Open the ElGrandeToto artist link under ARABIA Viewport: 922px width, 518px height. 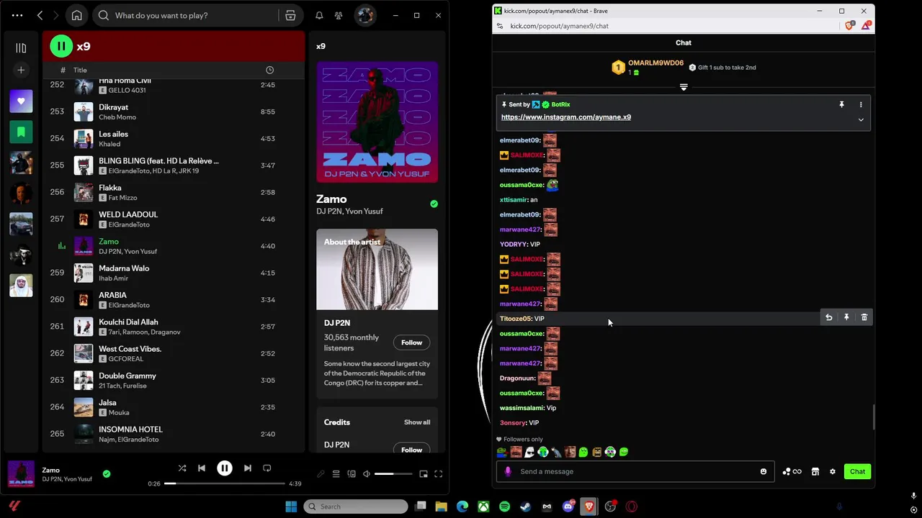(129, 305)
